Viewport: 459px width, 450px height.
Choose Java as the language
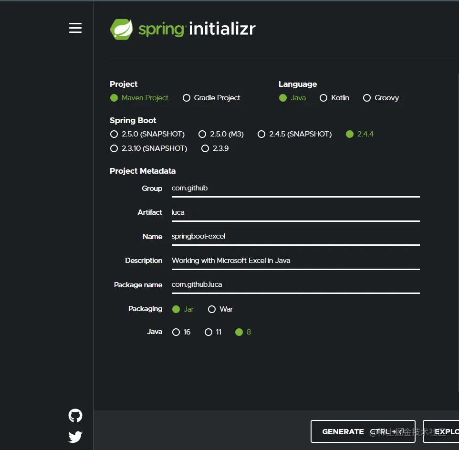[292, 98]
